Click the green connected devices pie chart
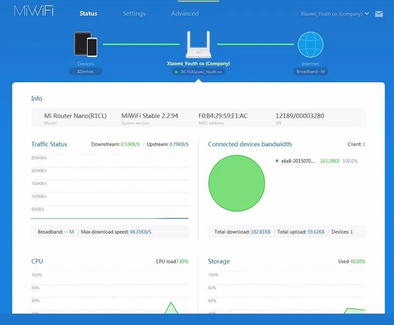Image resolution: width=394 pixels, height=325 pixels. click(x=236, y=183)
